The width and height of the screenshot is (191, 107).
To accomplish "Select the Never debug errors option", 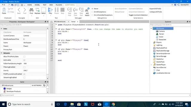I will (x=92, y=9).
